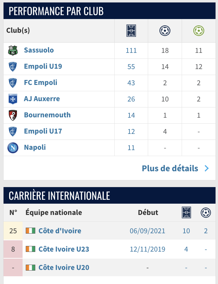The width and height of the screenshot is (218, 284).
Task: Open the Plus de détails link
Action: pos(170,168)
